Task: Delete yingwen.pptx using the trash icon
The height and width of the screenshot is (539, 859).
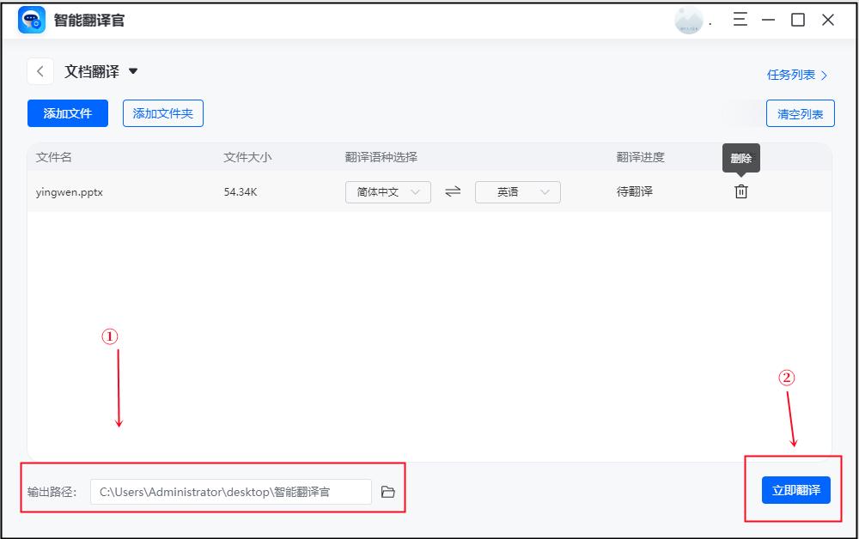Action: 740,191
